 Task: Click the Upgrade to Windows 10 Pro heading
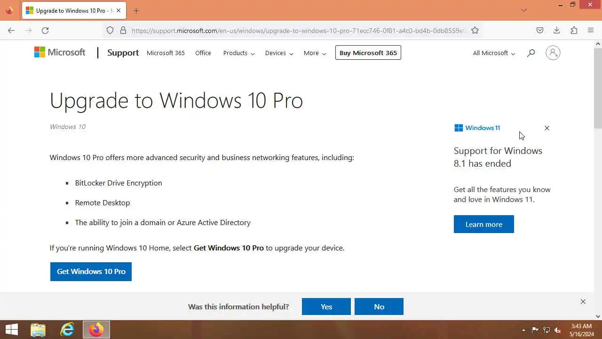tap(176, 100)
